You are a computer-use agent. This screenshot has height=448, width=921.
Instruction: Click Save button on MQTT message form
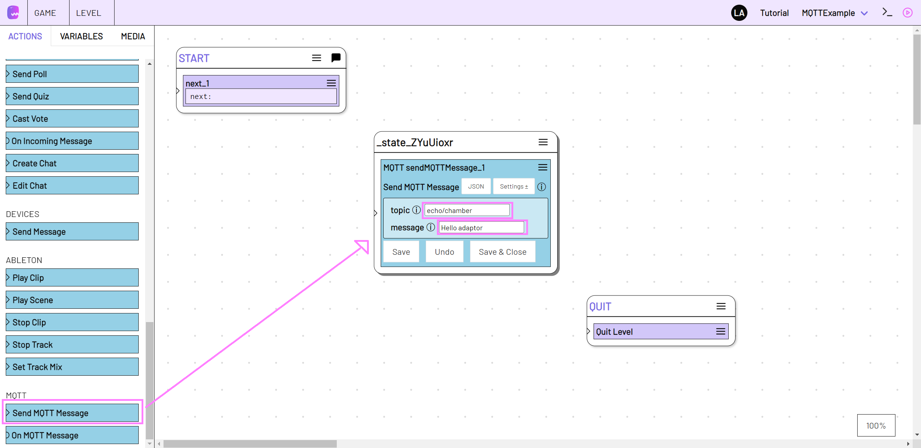tap(401, 252)
